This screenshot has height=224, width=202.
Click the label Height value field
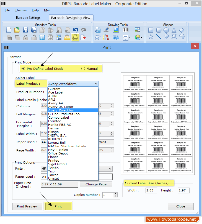coord(184,190)
